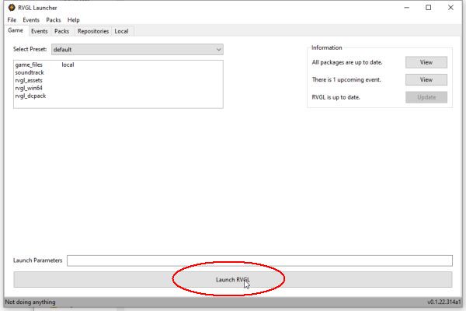Switch to the Game tab
Screen dimensions: 466x311
(x=16, y=30)
